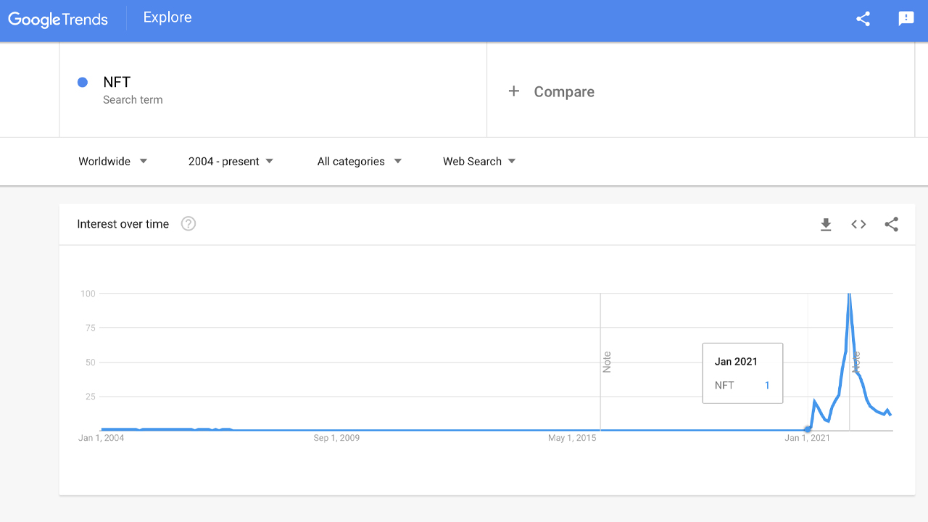
Task: Click the plus icon beside Compare
Action: pyautogui.click(x=514, y=91)
